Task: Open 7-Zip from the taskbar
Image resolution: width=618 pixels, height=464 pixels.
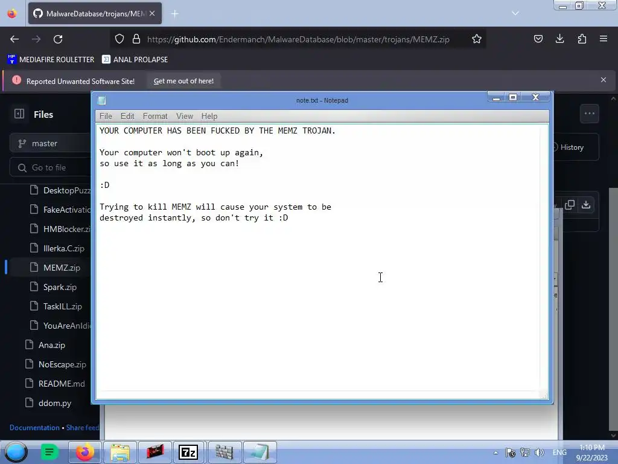Action: click(188, 452)
